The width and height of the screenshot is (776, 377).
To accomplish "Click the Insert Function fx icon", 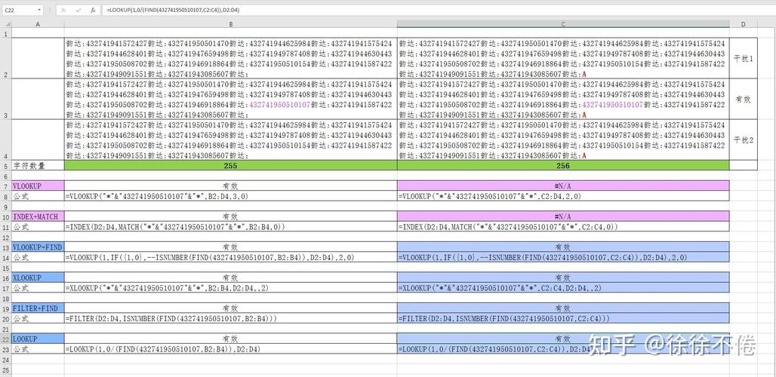I will tap(93, 10).
